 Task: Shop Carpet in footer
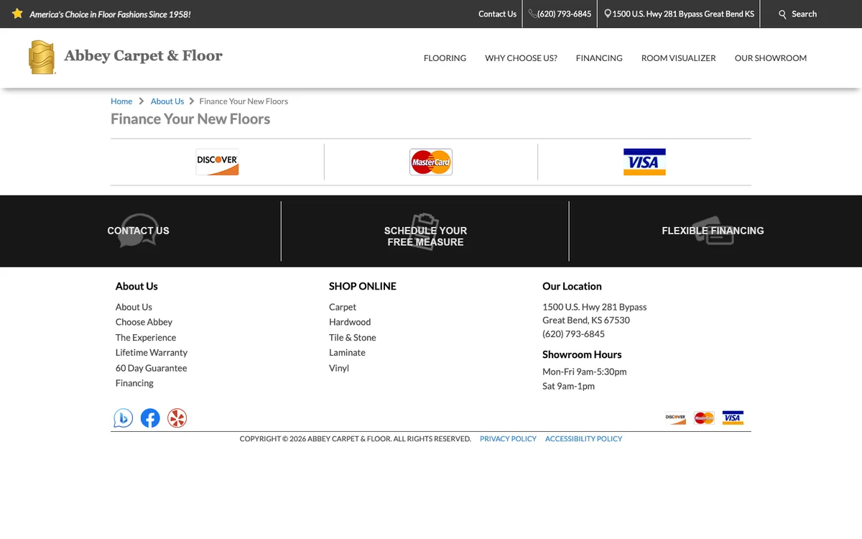[x=343, y=307]
